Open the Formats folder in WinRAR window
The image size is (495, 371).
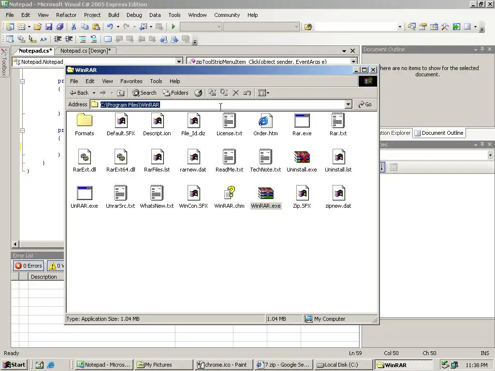(x=84, y=125)
